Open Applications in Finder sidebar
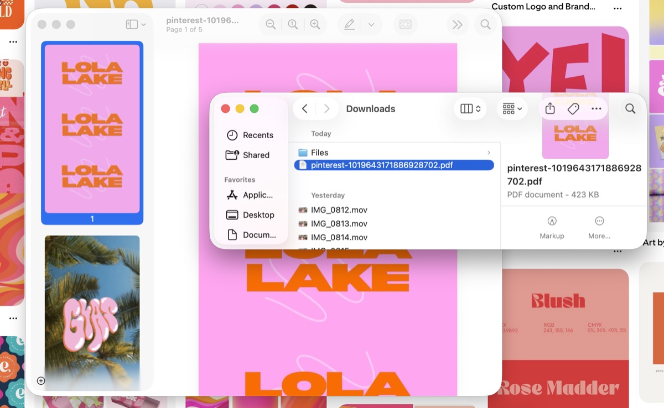Screen dimensions: 664x408 [250, 195]
